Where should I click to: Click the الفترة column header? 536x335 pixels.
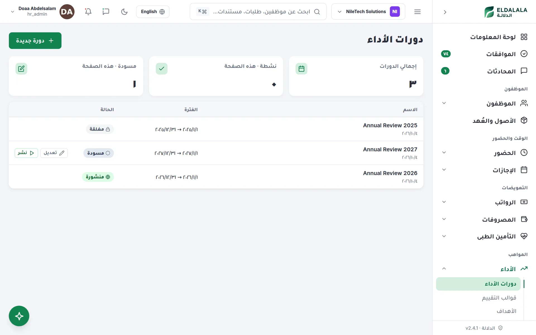tap(191, 109)
